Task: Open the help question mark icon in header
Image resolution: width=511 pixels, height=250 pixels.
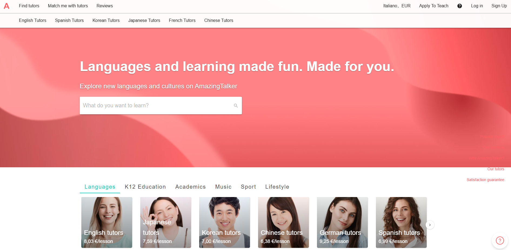Action: (x=459, y=6)
